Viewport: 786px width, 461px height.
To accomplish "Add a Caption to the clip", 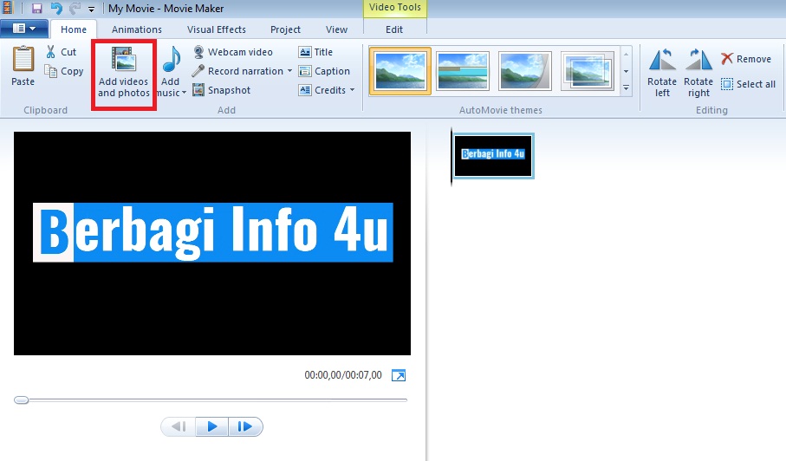I will pos(324,71).
